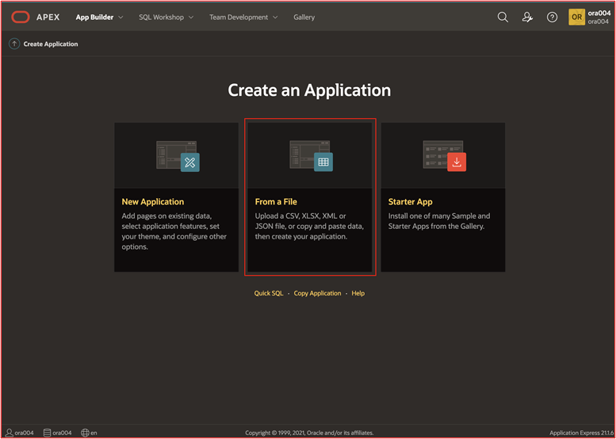616x439 pixels.
Task: Click the Upload a CSV description text
Action: coord(309,226)
